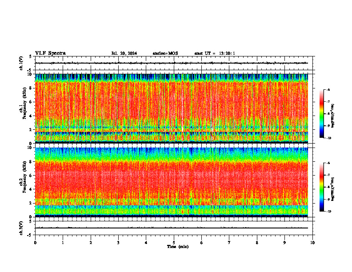352x272 pixels.
Task: Click the "6" kHz tick on ch.2 frequency axis
Action: click(x=31, y=175)
